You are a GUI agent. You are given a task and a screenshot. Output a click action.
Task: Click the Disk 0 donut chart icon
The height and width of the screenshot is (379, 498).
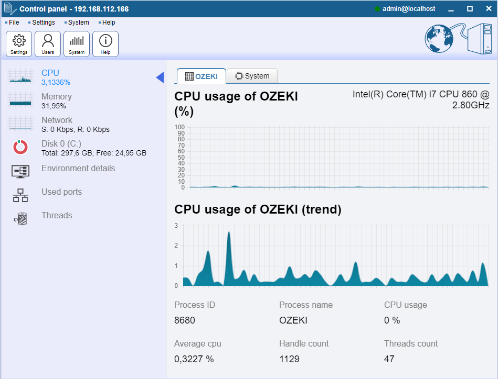[20, 147]
